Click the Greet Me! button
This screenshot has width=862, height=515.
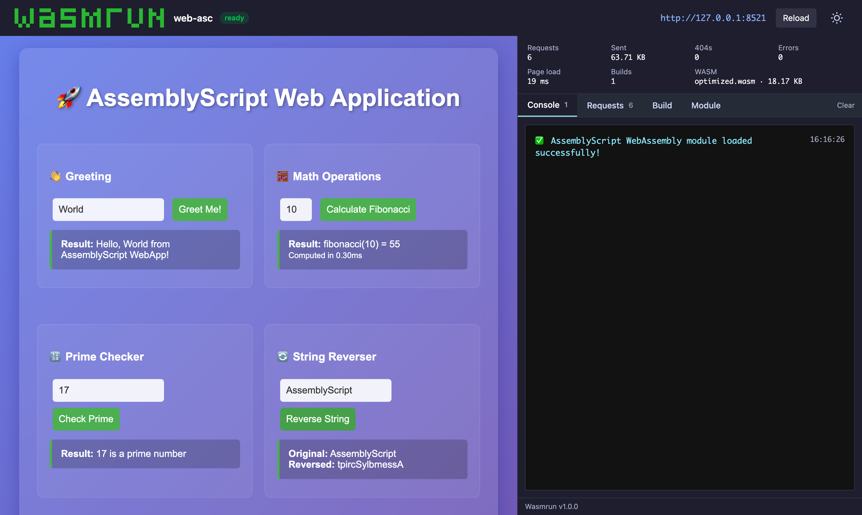pyautogui.click(x=199, y=209)
